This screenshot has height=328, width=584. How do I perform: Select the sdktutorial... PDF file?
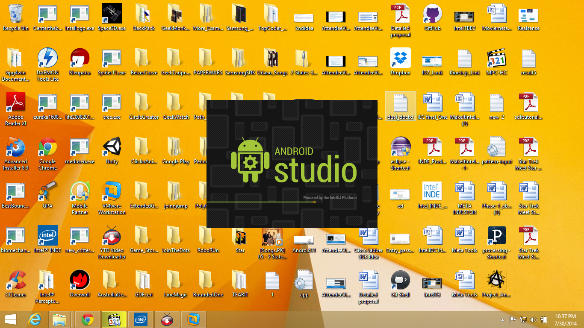pyautogui.click(x=528, y=106)
